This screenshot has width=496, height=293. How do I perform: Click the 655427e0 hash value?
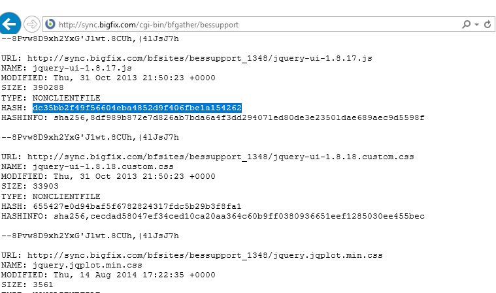coord(137,206)
